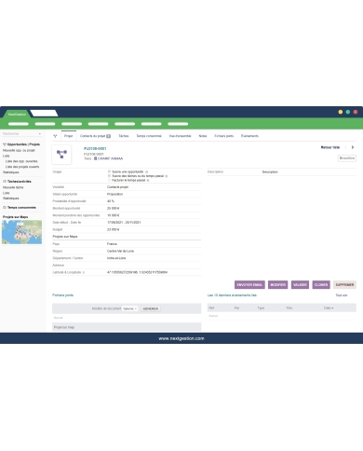Click the info icon after Facturer le temps passé

[148, 180]
